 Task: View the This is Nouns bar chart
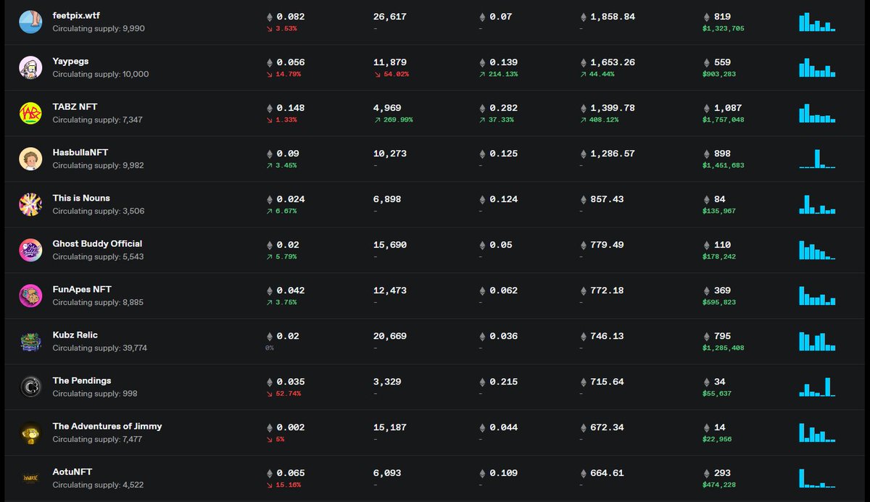click(817, 205)
